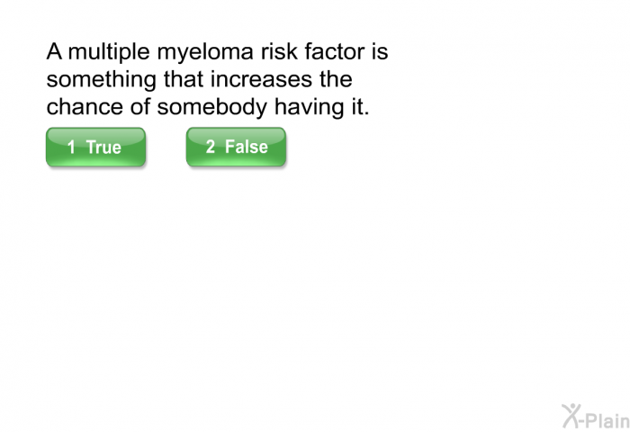Select the False answer button
The height and width of the screenshot is (432, 630).
point(236,147)
